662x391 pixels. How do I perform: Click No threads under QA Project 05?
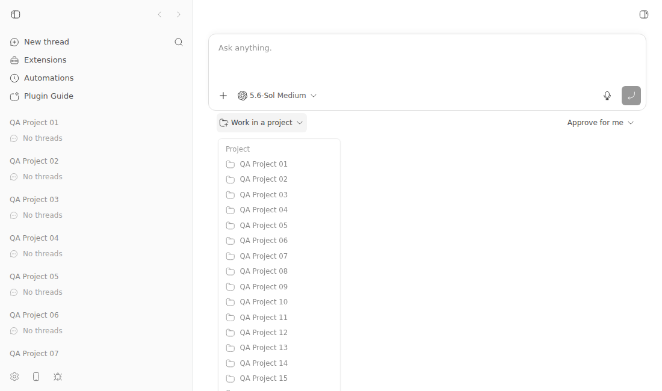tap(43, 292)
